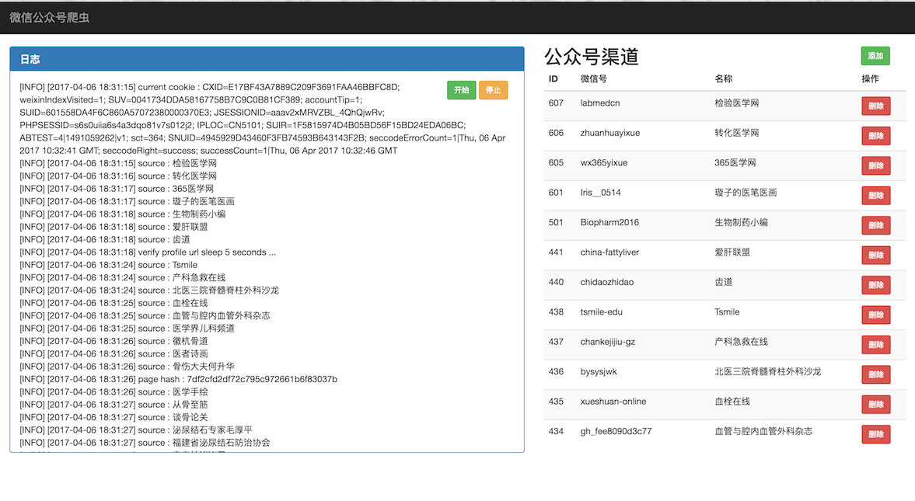Viewport: 915px width, 501px height.
Task: Click channel name 生物制药小编 in table
Action: (x=741, y=222)
